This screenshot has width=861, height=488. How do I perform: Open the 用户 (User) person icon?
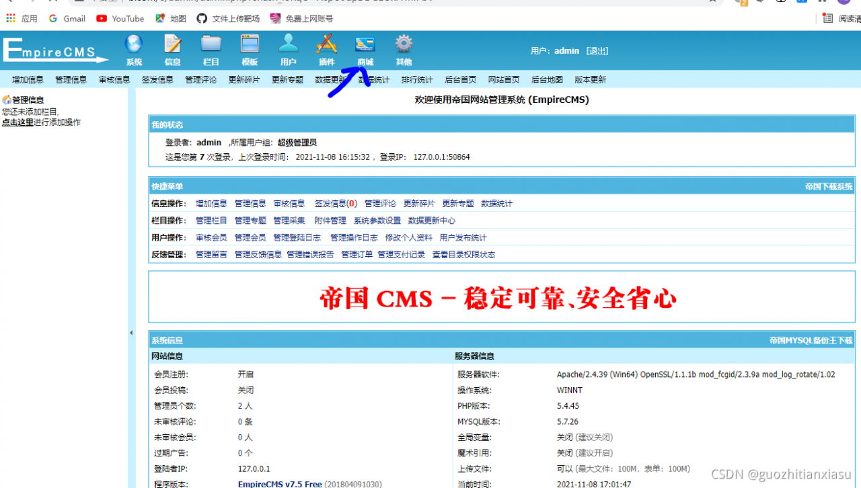(289, 50)
